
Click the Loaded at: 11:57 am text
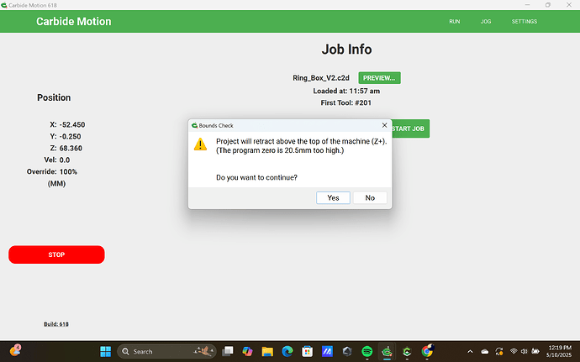346,91
